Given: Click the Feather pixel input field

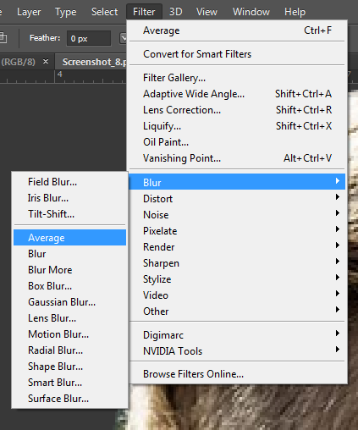Looking at the screenshot, I should click(89, 38).
